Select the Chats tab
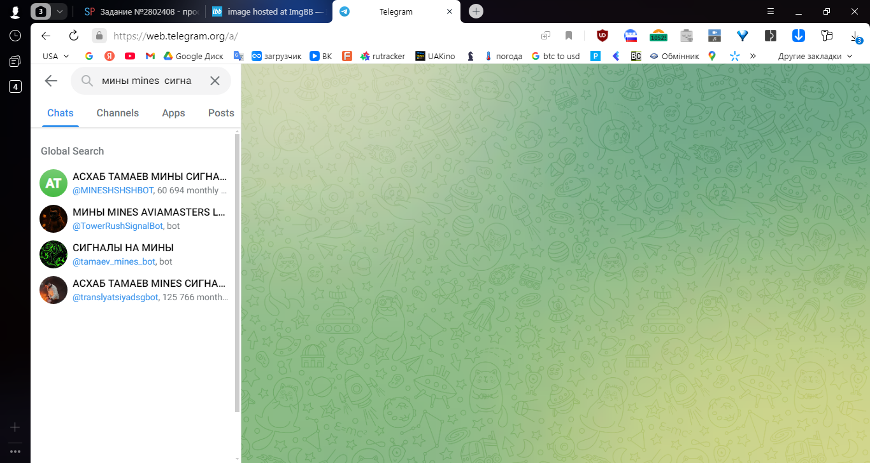Viewport: 870px width, 463px height. [x=61, y=113]
